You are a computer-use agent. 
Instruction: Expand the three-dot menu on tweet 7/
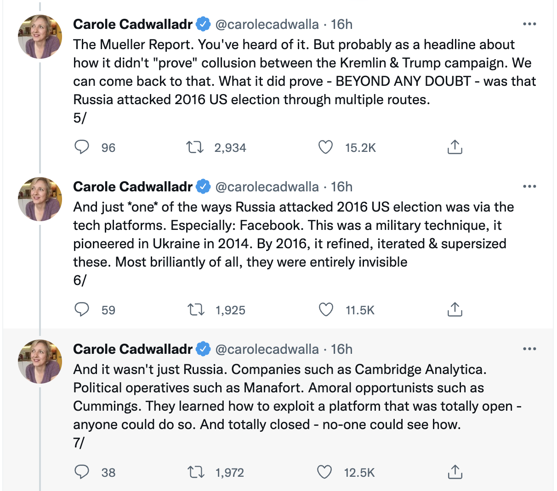(x=529, y=349)
